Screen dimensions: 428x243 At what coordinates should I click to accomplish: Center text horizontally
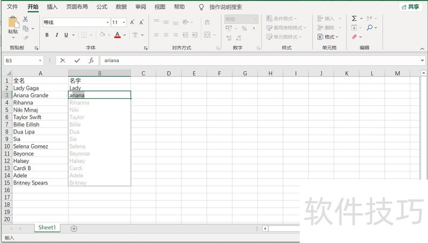click(x=166, y=35)
